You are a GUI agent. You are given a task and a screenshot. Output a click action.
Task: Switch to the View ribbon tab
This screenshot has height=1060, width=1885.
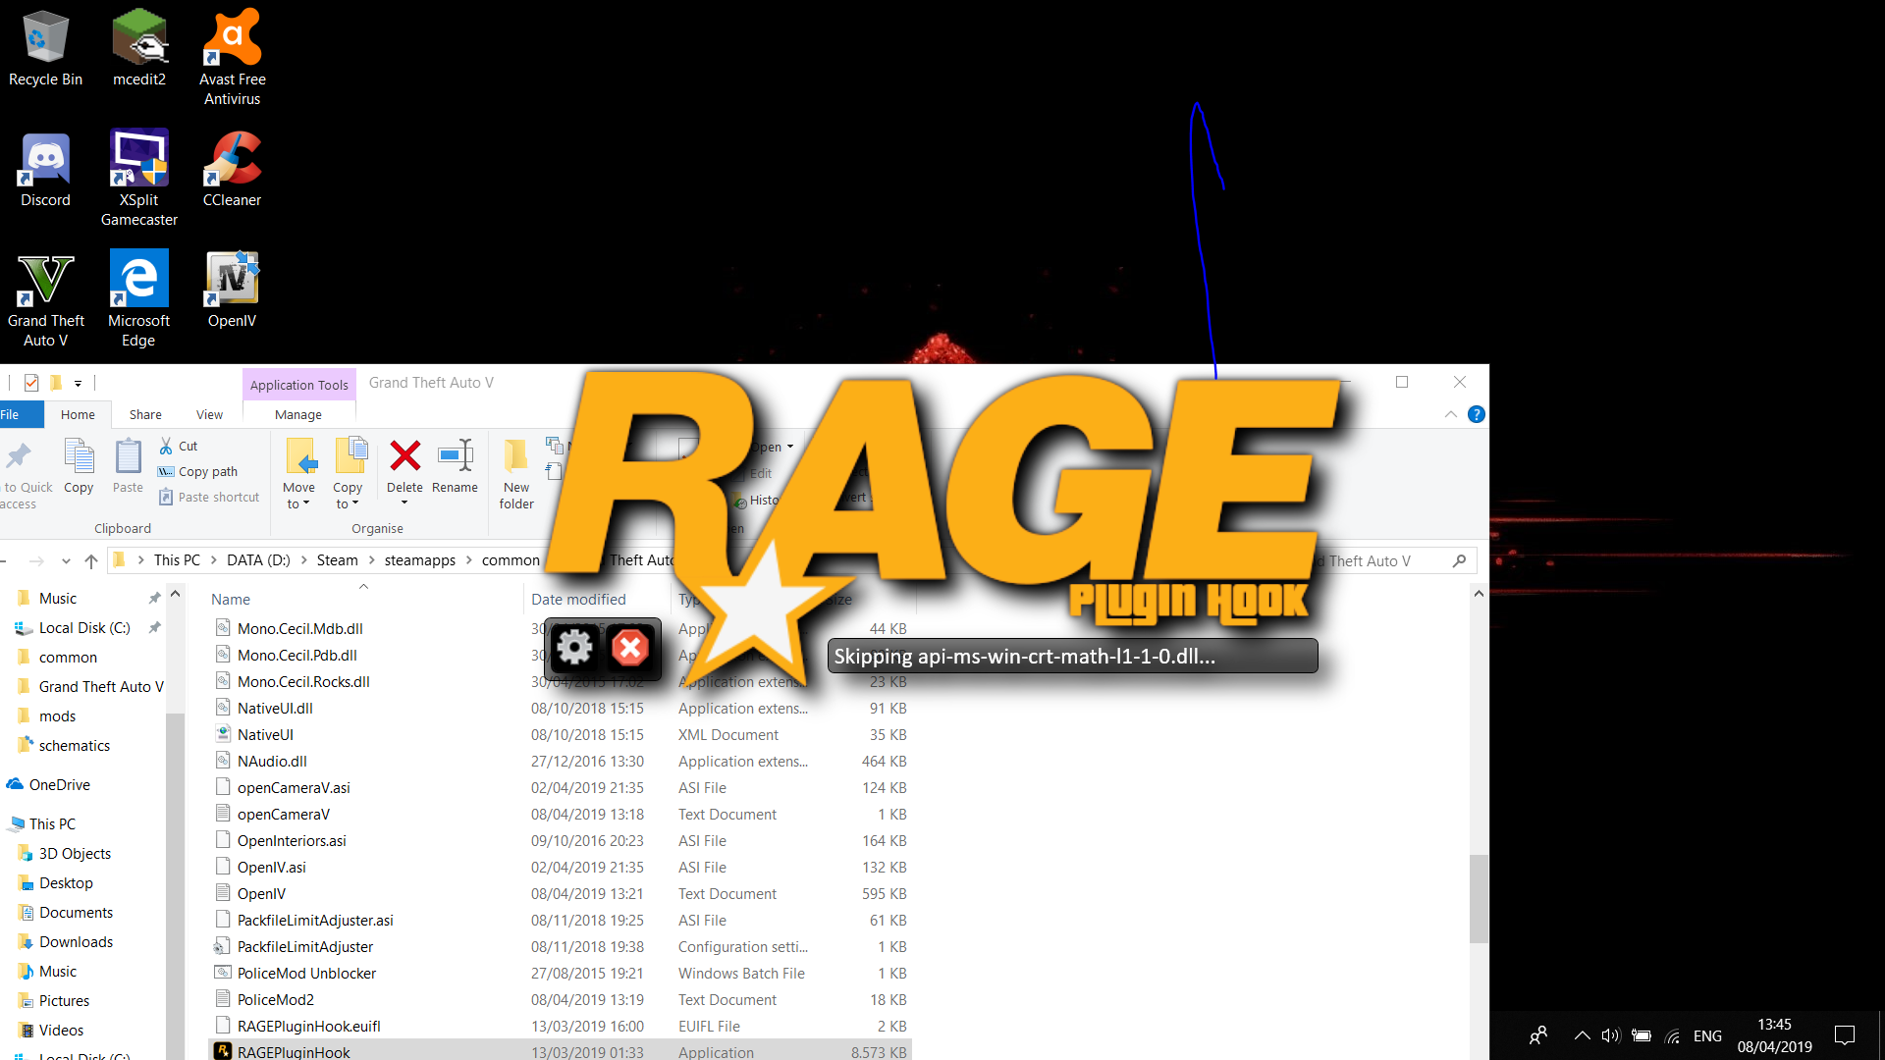point(209,414)
